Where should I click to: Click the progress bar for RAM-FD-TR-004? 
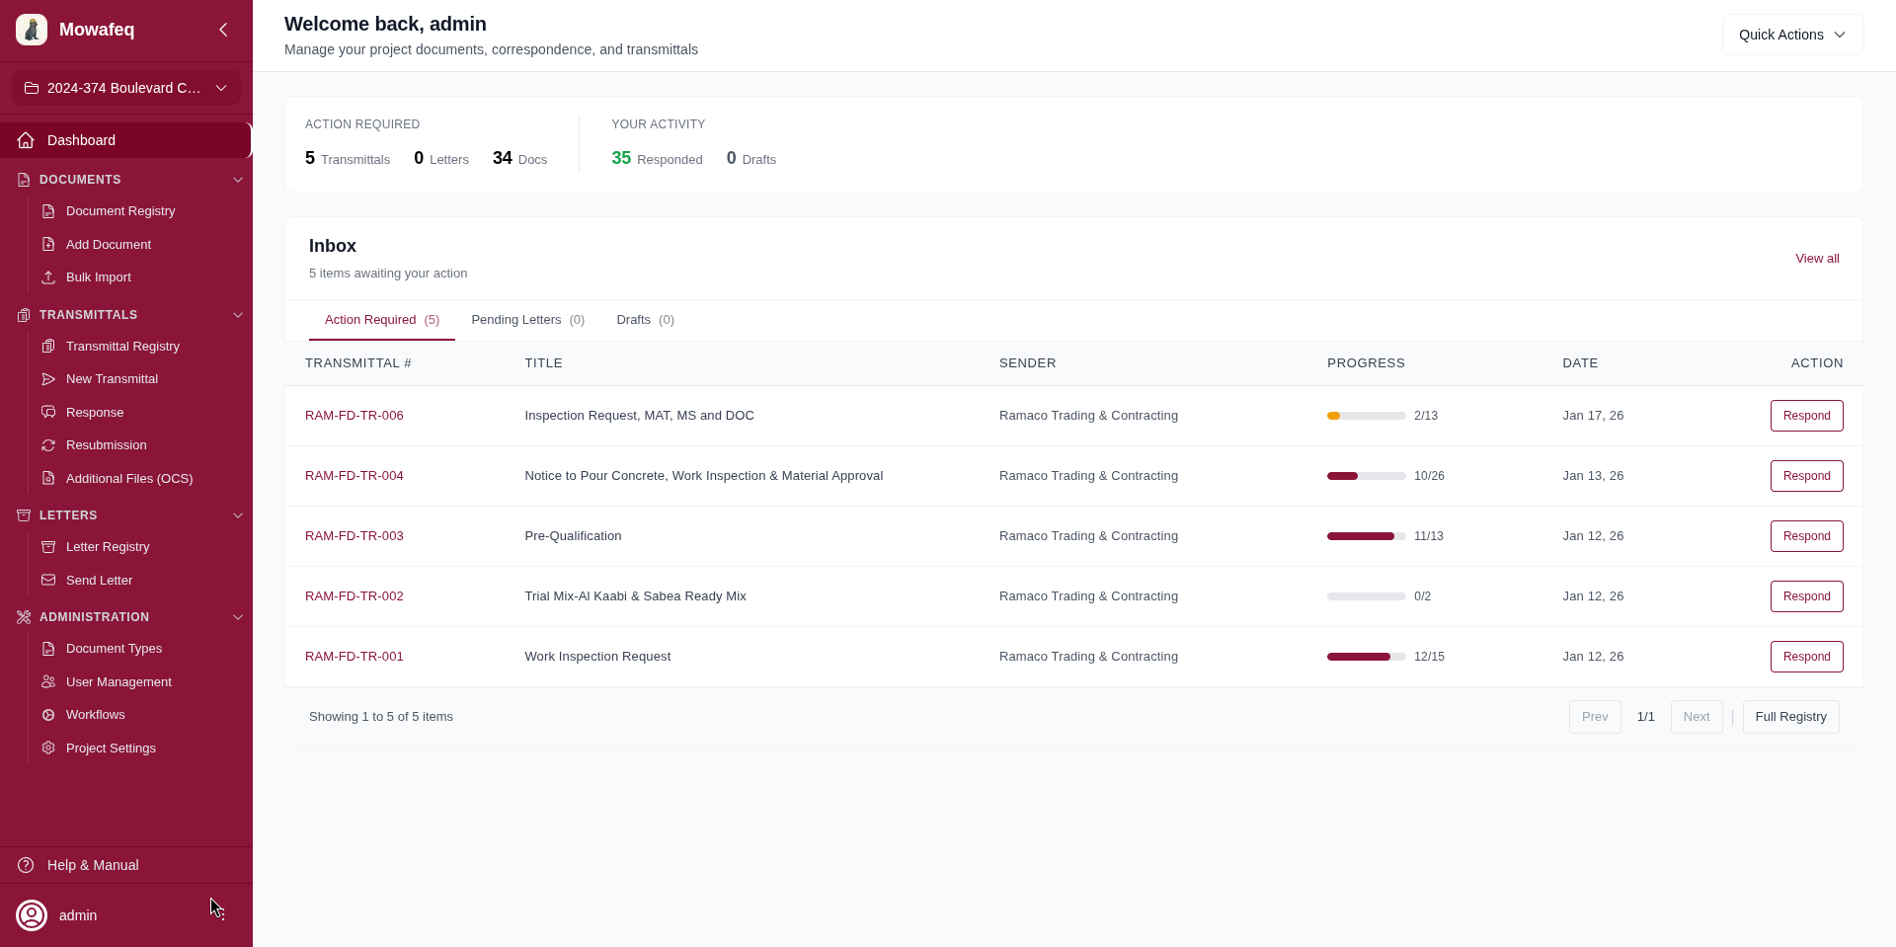1366,476
